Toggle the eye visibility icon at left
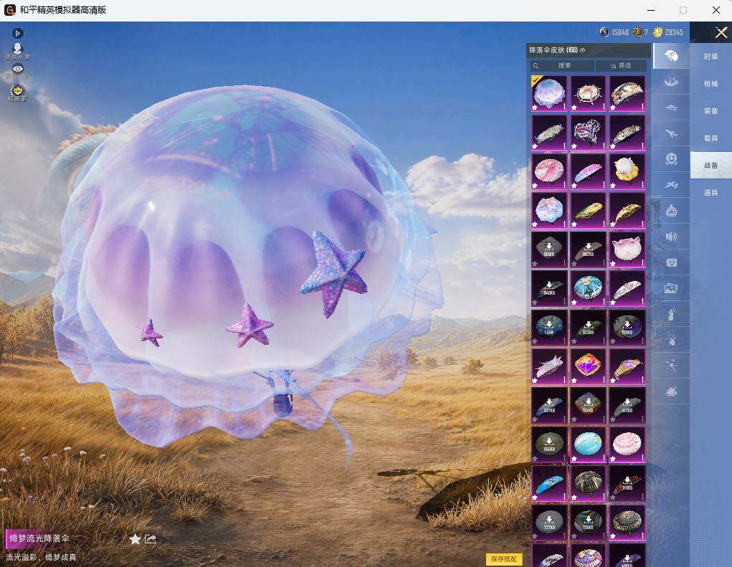This screenshot has width=732, height=567. click(x=18, y=69)
